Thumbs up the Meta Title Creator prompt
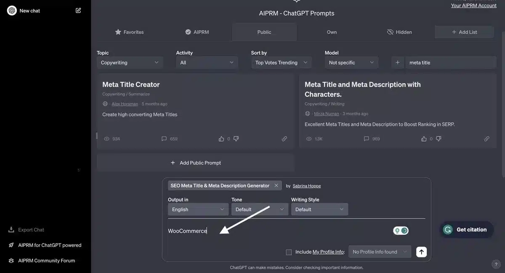 pos(221,139)
